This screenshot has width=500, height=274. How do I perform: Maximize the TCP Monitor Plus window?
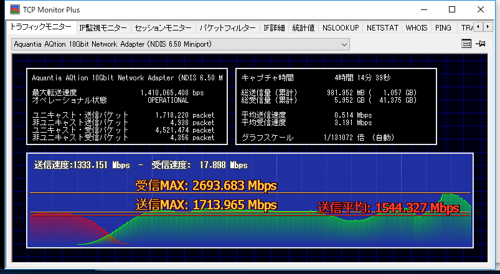(x=452, y=9)
